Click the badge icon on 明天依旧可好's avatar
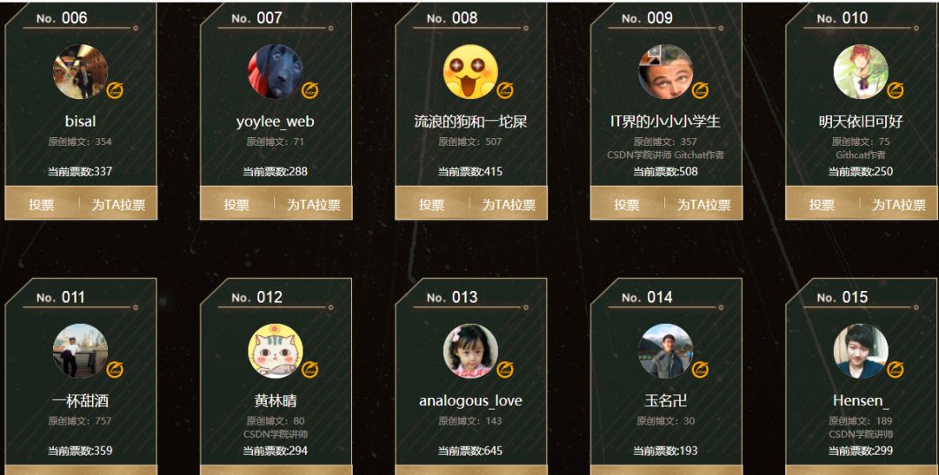Viewport: 939px width, 475px height. click(896, 90)
